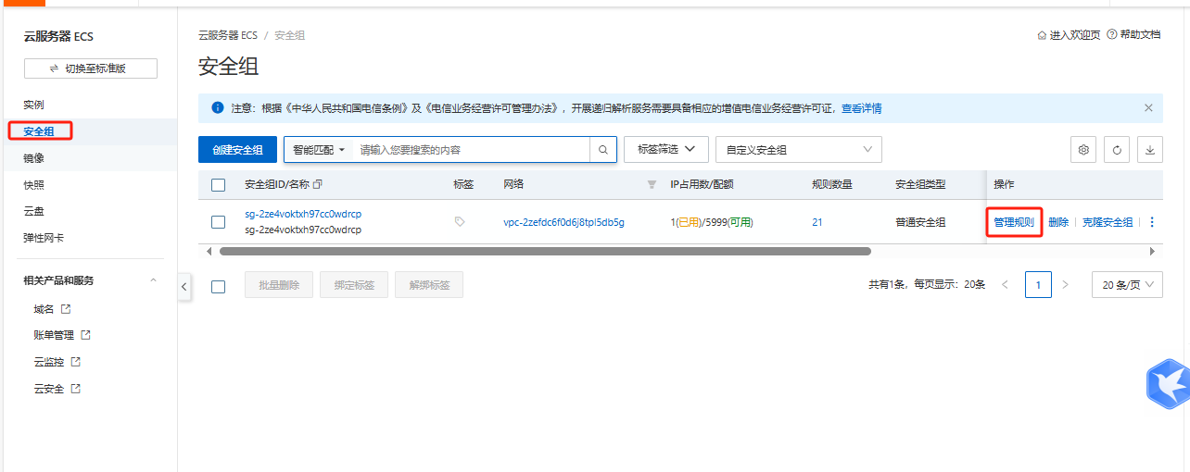Tick the sg-2ze4voktxh97cc0wdrcp row checkbox

click(219, 222)
